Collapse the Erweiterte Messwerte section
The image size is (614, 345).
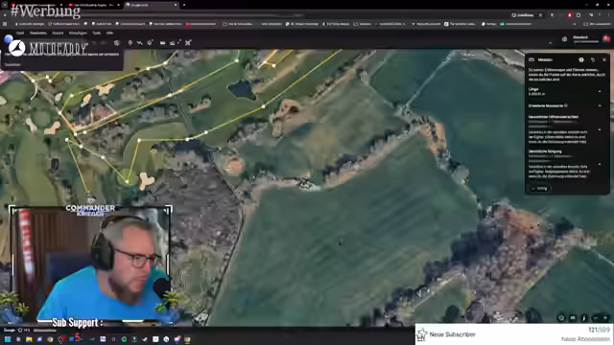pyautogui.click(x=600, y=105)
